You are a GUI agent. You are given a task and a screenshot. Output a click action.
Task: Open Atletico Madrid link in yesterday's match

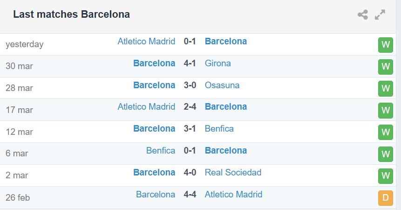[146, 41]
